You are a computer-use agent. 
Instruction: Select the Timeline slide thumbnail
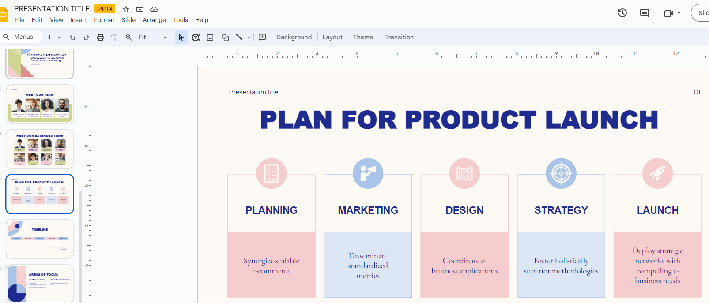click(40, 239)
